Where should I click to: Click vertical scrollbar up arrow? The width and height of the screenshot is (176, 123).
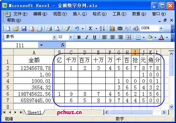click(171, 54)
